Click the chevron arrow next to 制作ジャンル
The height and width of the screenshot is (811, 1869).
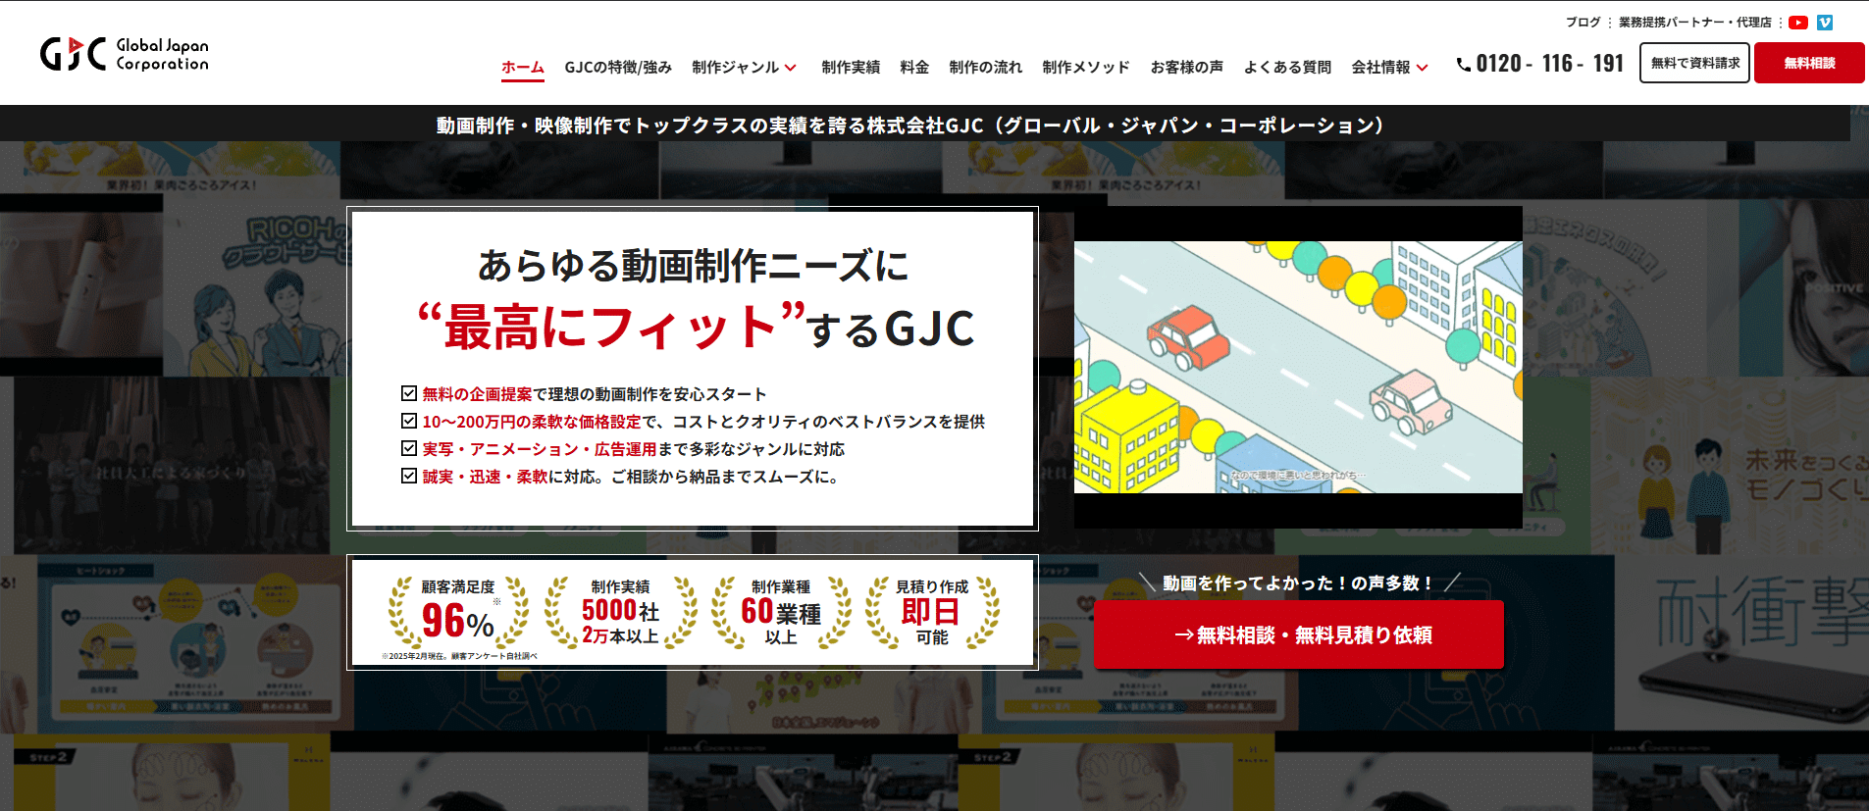coord(790,68)
